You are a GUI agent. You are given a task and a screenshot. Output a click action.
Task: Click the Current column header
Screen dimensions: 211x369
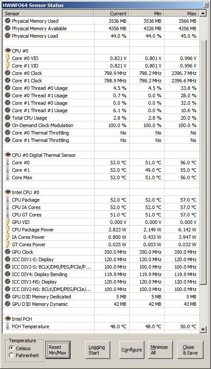111,14
